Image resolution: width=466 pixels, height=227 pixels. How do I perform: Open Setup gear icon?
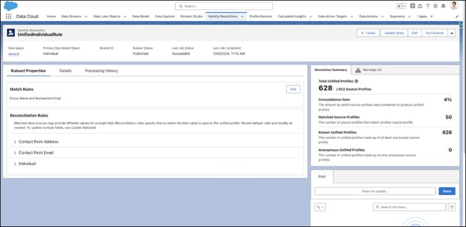click(435, 6)
